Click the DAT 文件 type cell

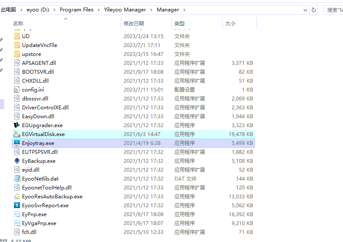[185, 178]
